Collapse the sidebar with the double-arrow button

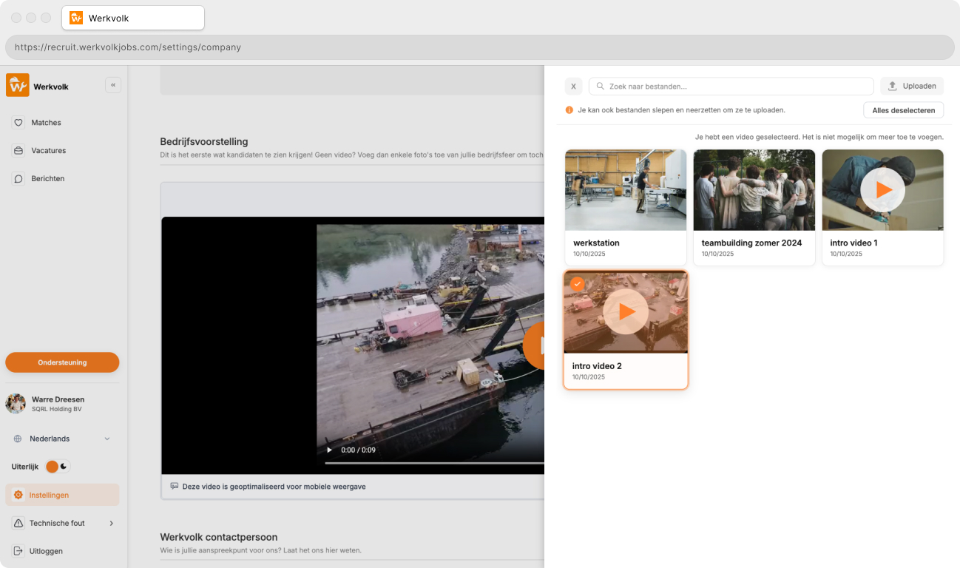pyautogui.click(x=113, y=85)
